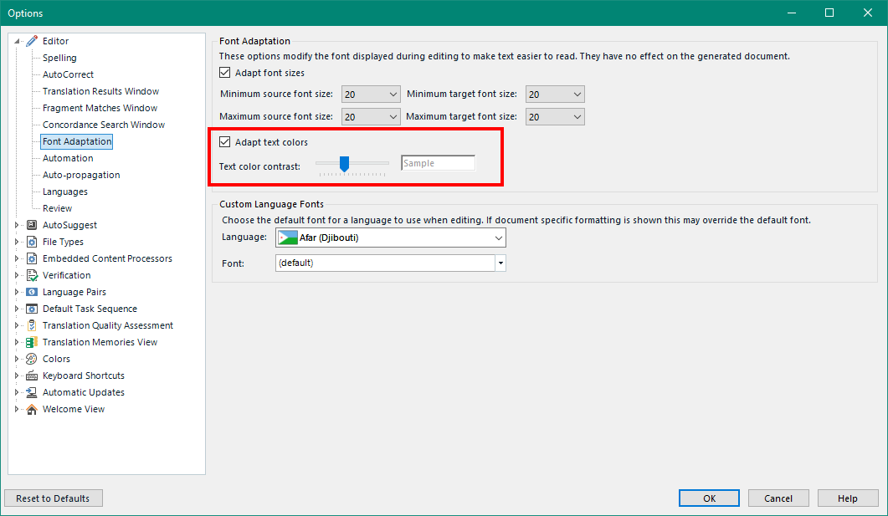The image size is (888, 516).
Task: Open Maximum source font size dropdown
Action: [371, 117]
